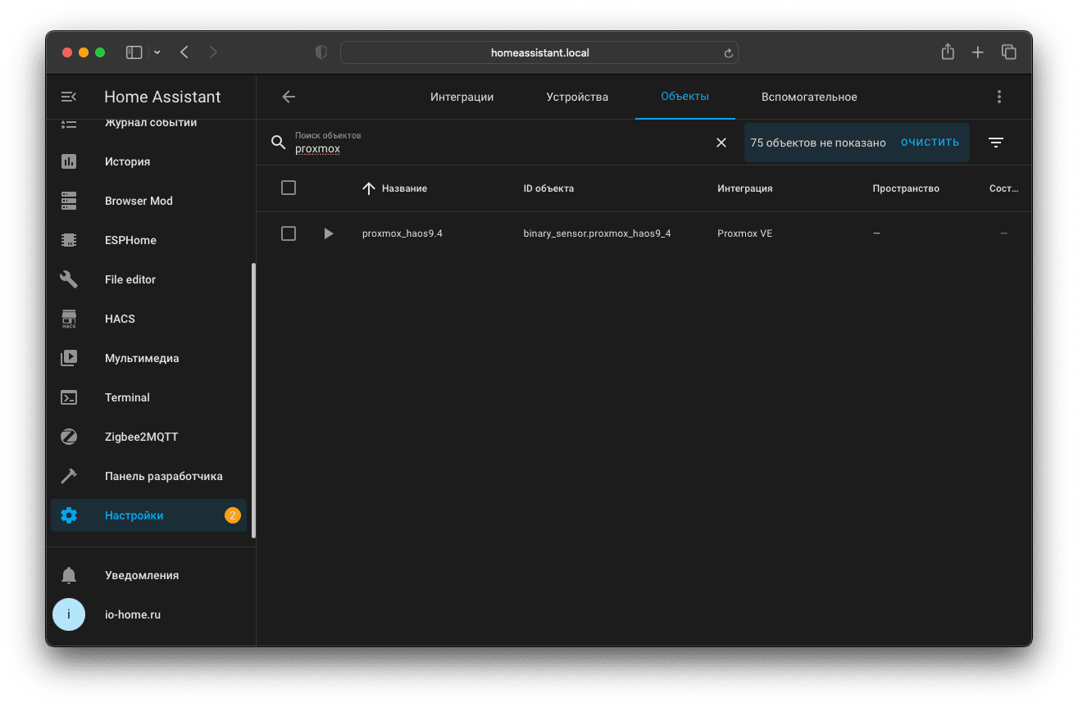This screenshot has width=1078, height=707.
Task: Tick the select-all checkbox in table header
Action: coord(289,188)
